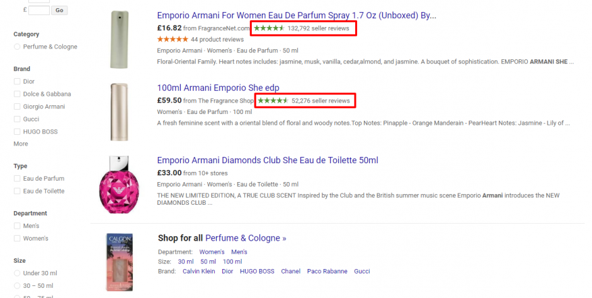The height and width of the screenshot is (298, 592).
Task: Open the Armani Emporio She bottle image
Action: point(118,112)
